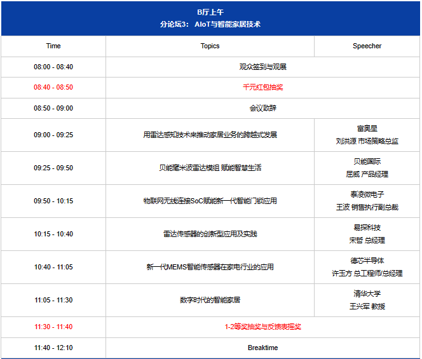Click topic '物联网无线连接SoC赋能新一代智能门锁应用'
This screenshot has height=359, width=422.
210,201
